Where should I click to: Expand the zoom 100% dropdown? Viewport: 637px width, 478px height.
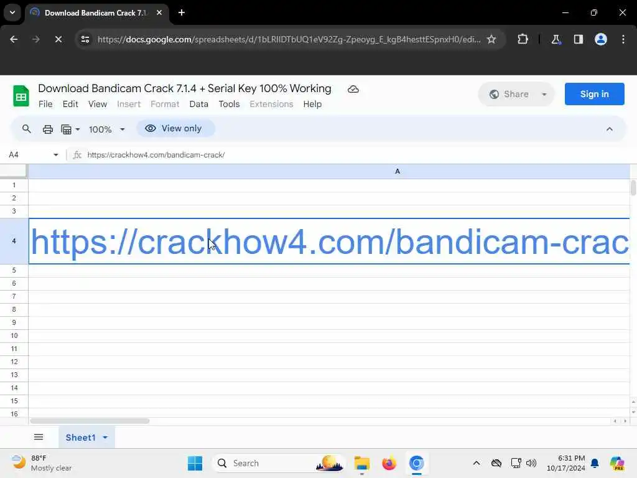[x=123, y=129]
